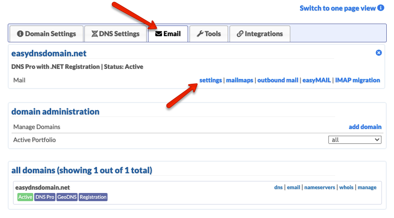Screen dimensions: 394x218
Task: Click the Manage Domains label
Action: pos(37,127)
